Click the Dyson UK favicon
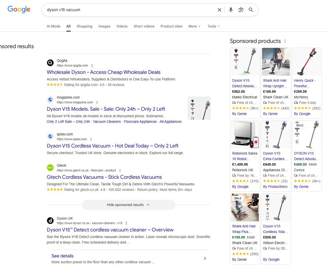329x266 pixels. pos(50,221)
